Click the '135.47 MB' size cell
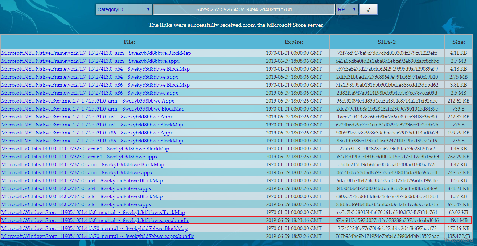477x246 pixels. tap(459, 236)
